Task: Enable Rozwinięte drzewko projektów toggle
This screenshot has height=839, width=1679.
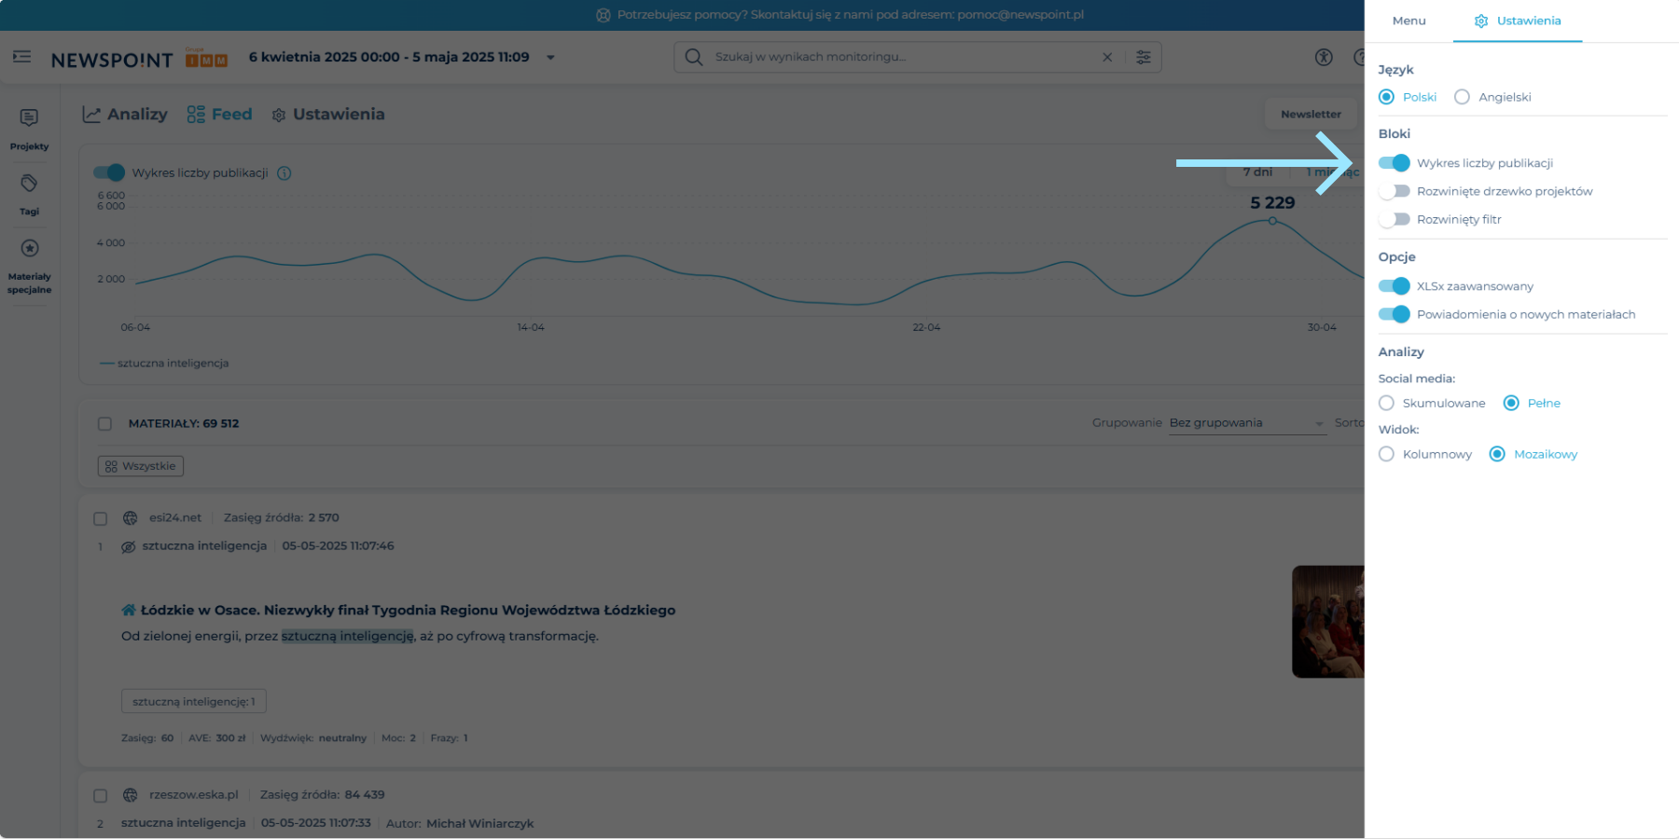Action: click(1395, 191)
